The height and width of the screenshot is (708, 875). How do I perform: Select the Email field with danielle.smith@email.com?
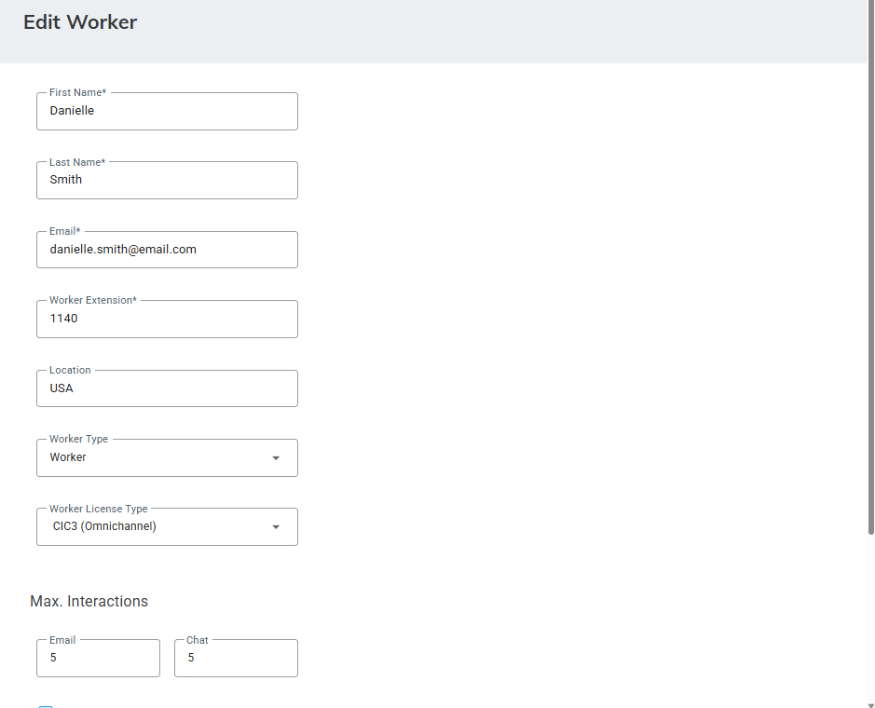[x=167, y=250]
